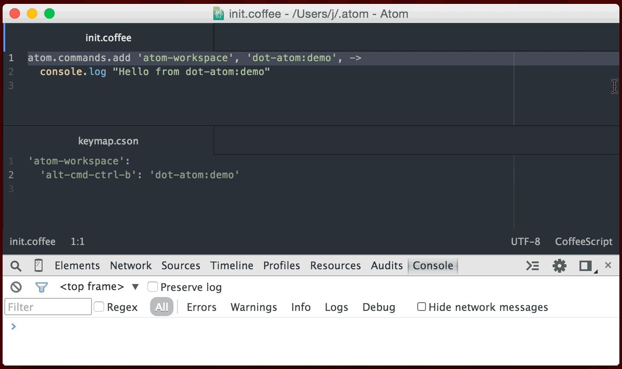Image resolution: width=622 pixels, height=369 pixels.
Task: Filter console by Errors
Action: [x=202, y=307]
